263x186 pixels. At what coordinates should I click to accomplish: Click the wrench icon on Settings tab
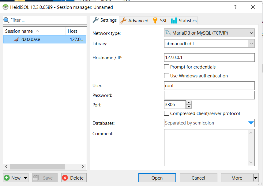point(96,20)
